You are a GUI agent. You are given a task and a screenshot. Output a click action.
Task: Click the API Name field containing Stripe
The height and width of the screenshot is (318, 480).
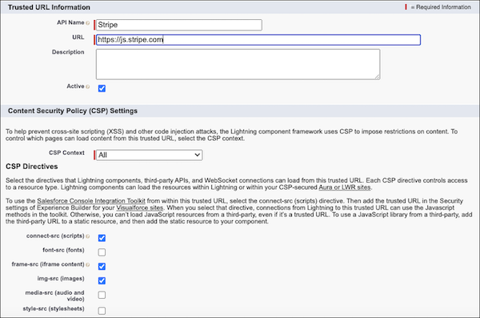click(x=179, y=25)
